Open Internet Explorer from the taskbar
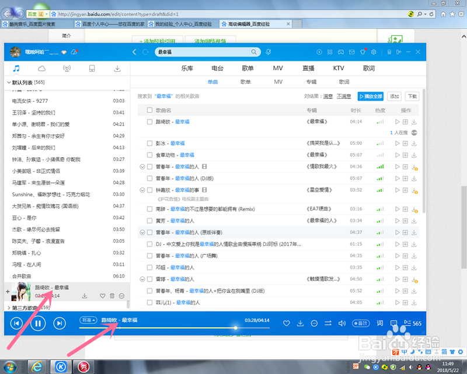The width and height of the screenshot is (467, 374). [x=37, y=367]
